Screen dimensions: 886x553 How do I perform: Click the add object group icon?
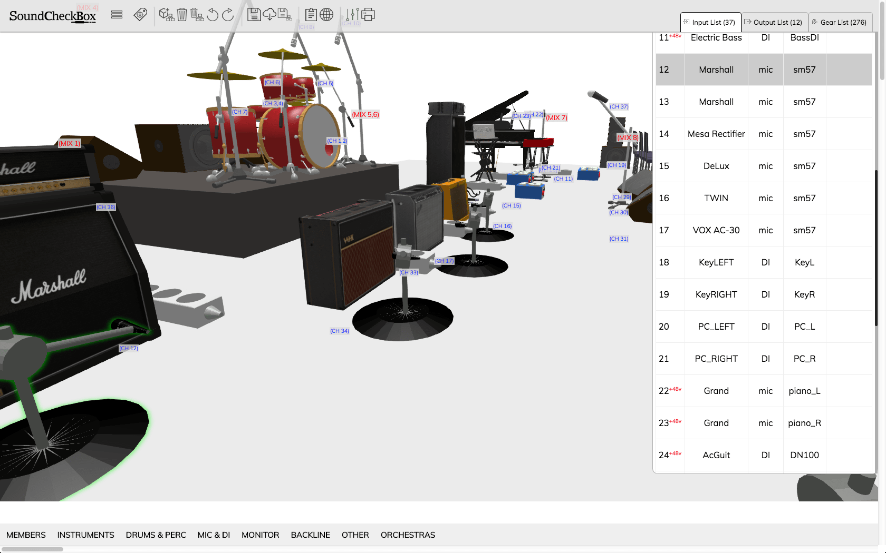(x=166, y=15)
